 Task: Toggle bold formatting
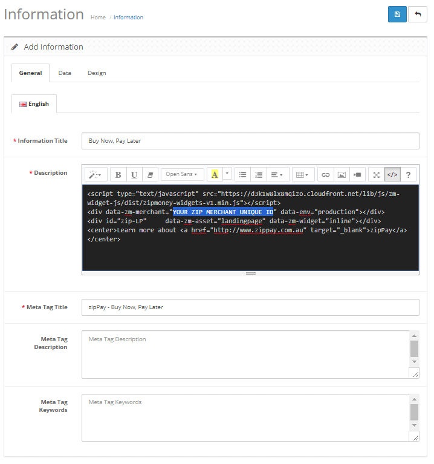(x=118, y=175)
